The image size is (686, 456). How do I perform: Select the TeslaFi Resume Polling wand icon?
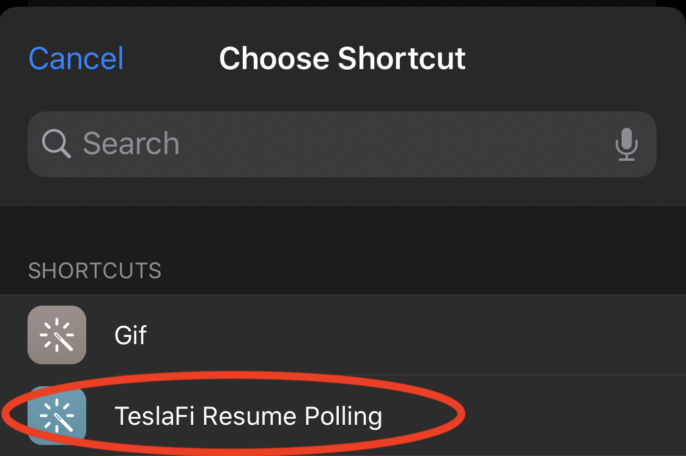coord(57,415)
